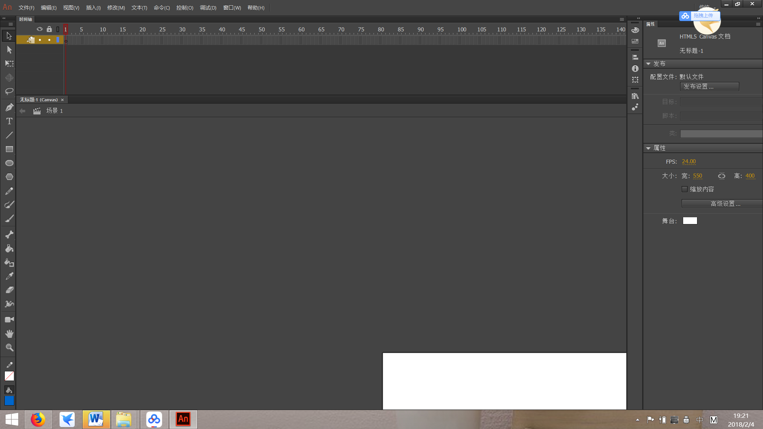
Task: Select the Eyedropper tool
Action: click(9, 276)
